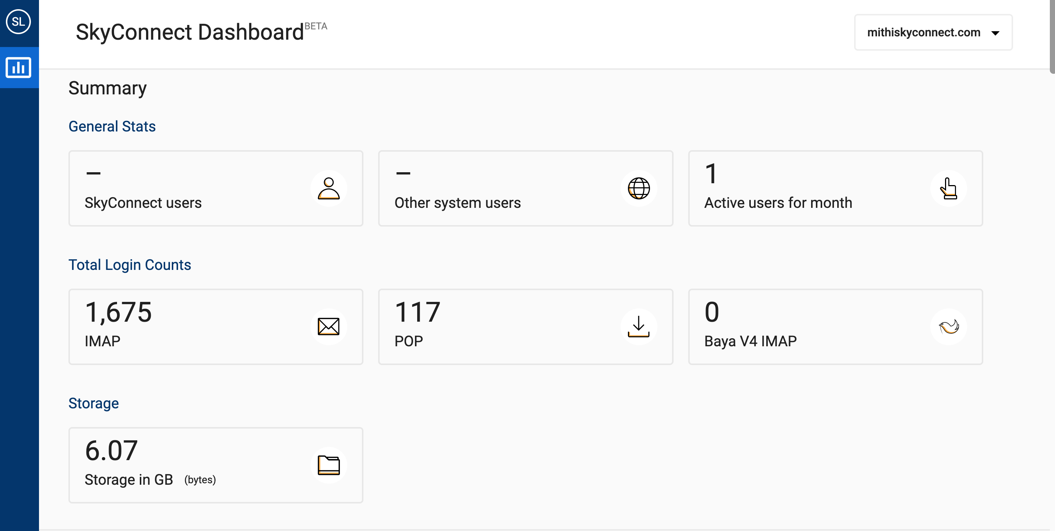
Task: Click the SL avatar logo icon
Action: [18, 22]
